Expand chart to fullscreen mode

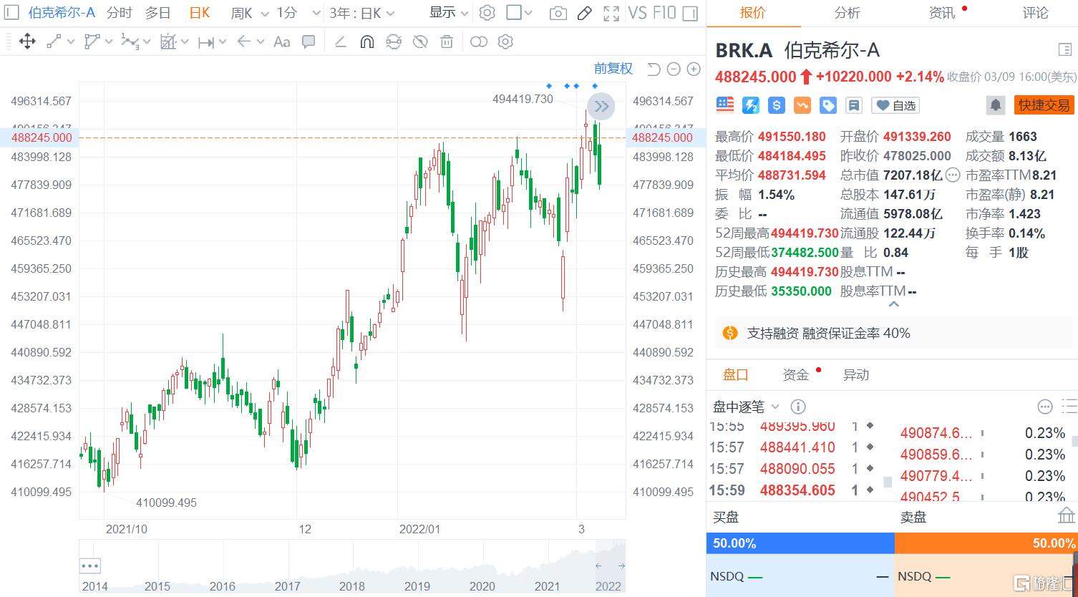(x=611, y=13)
